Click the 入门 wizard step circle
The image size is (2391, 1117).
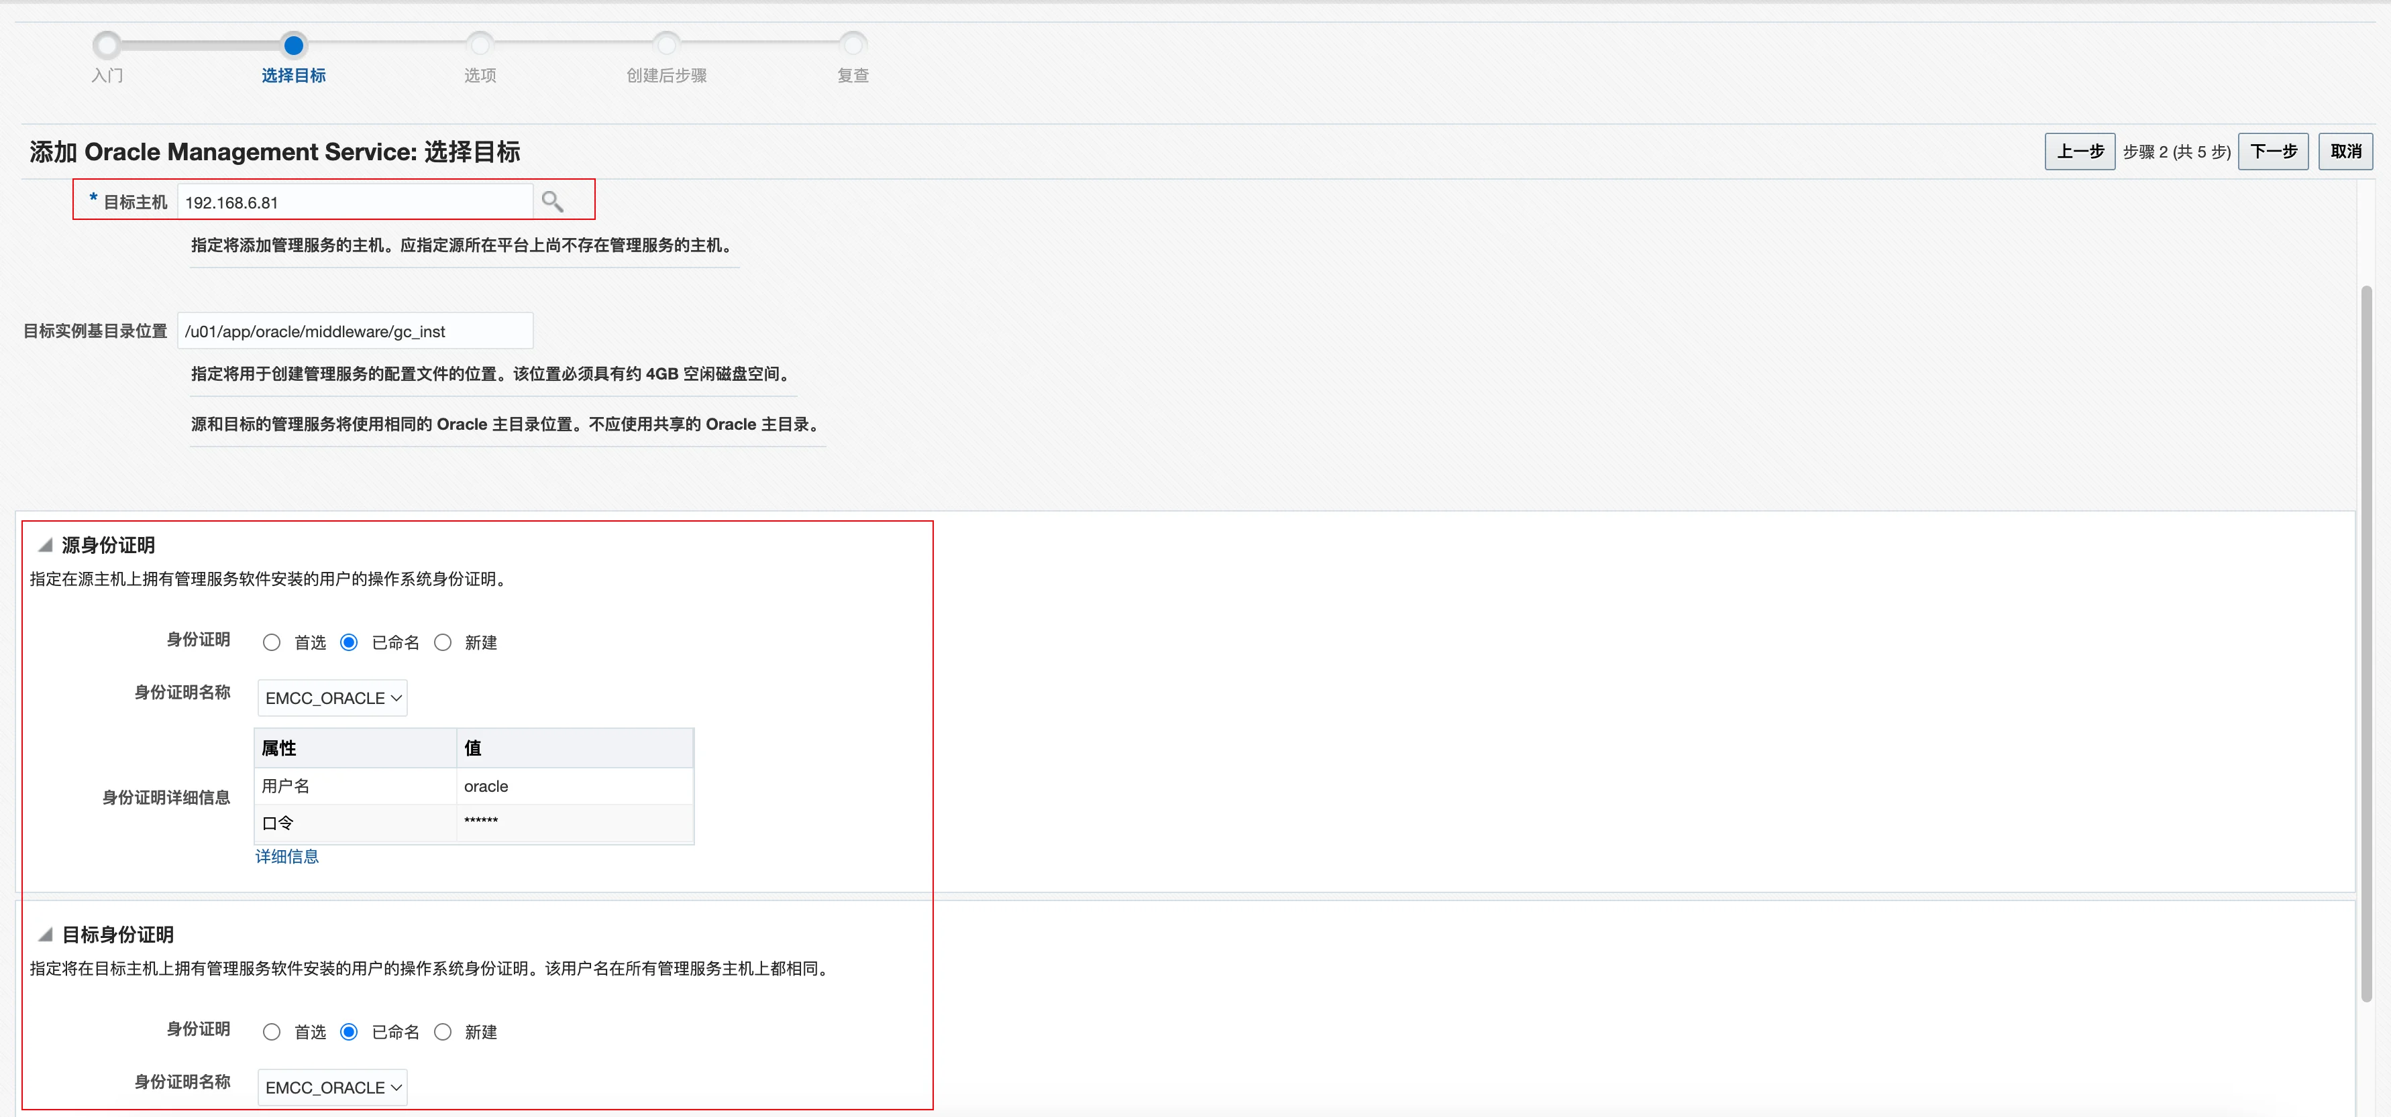[x=107, y=44]
